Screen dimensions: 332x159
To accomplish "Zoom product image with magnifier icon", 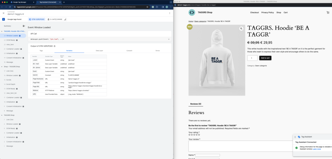I will [241, 28].
